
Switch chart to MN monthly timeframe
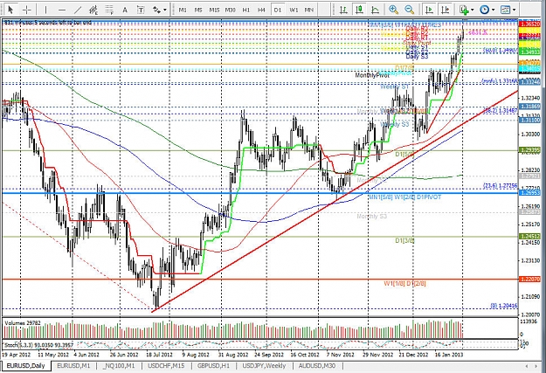click(309, 10)
